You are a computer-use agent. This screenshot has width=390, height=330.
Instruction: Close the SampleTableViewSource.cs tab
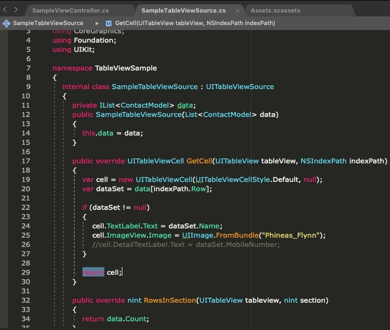click(238, 10)
